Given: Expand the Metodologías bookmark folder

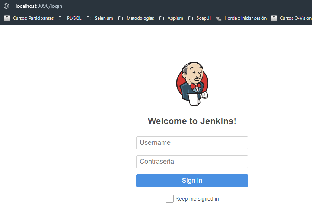Looking at the screenshot, I should tap(140, 18).
